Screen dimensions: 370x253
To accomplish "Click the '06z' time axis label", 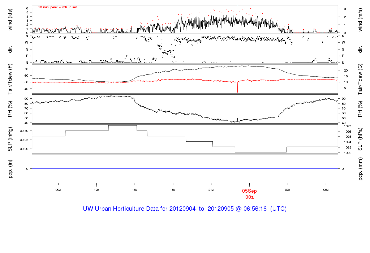I will click(x=326, y=190).
